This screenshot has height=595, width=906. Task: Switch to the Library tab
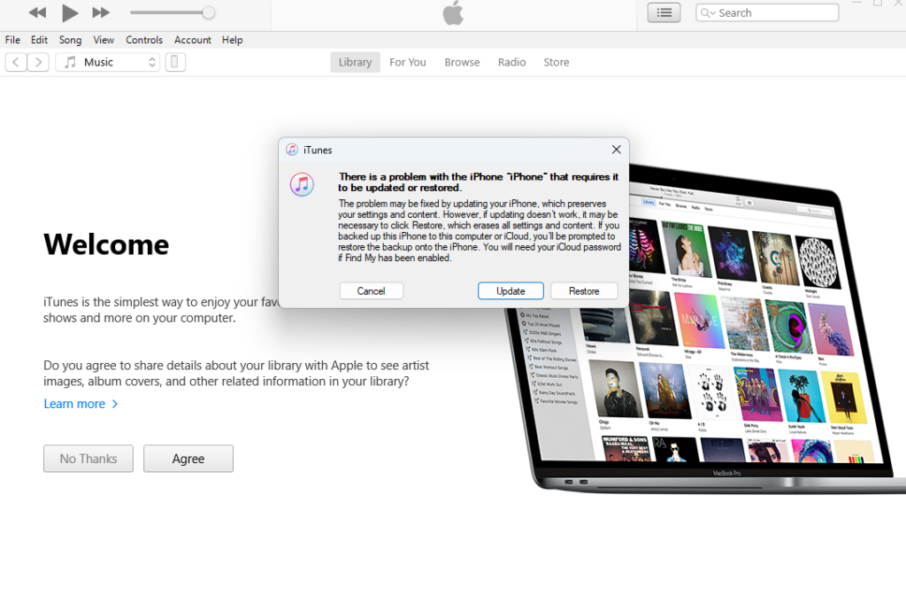click(x=355, y=62)
